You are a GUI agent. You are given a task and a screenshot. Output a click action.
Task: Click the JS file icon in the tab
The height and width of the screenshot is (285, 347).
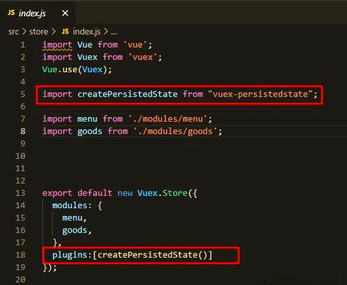point(11,12)
